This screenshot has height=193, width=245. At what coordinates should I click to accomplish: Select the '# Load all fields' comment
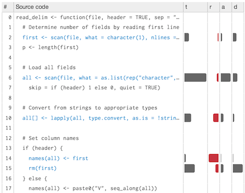[x=49, y=67]
